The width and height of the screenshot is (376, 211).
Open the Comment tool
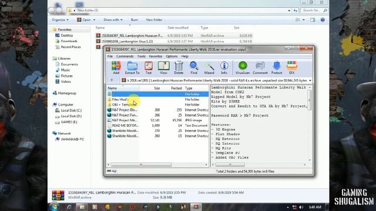pyautogui.click(x=260, y=67)
